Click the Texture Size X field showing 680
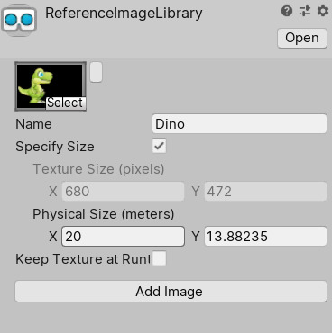The width and height of the screenshot is (332, 333). (x=123, y=192)
